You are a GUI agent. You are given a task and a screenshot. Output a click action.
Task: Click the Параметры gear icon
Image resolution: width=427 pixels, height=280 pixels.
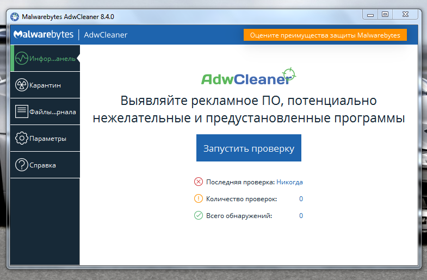click(x=22, y=138)
